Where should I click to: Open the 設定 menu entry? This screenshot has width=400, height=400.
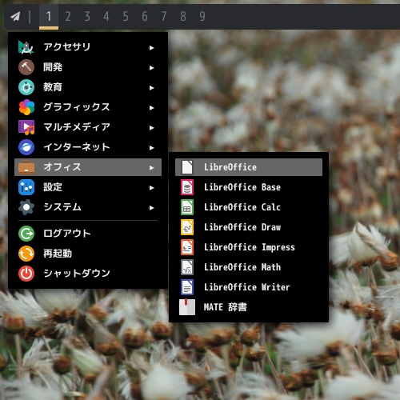pyautogui.click(x=88, y=187)
